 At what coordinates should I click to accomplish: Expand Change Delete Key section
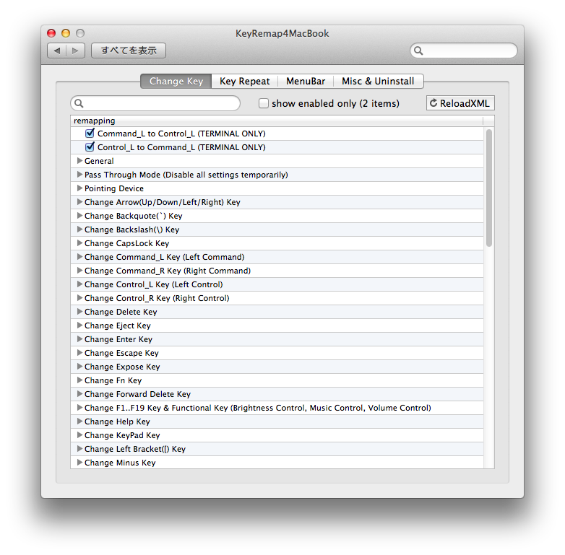[80, 312]
